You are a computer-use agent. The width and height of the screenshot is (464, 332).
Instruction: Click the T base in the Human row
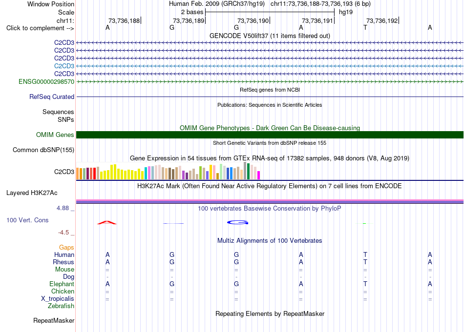(x=365, y=254)
